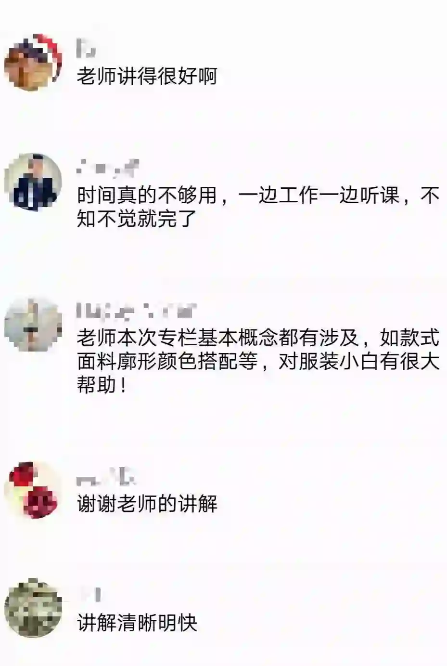This screenshot has width=447, height=666.
Task: Select the final line 帮助！
Action: 103,385
